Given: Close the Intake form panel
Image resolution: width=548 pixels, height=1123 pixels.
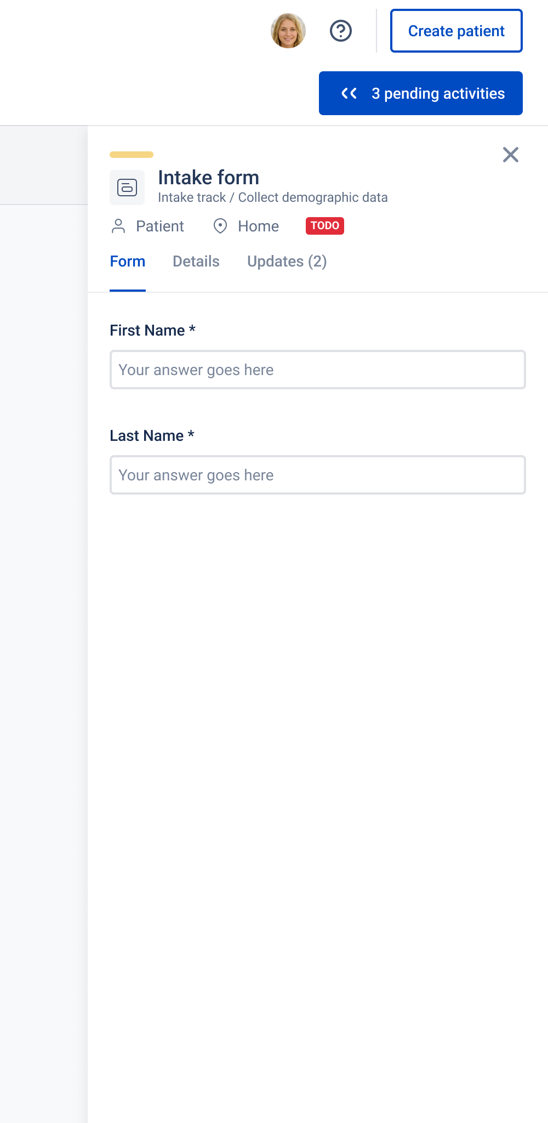Looking at the screenshot, I should 511,155.
